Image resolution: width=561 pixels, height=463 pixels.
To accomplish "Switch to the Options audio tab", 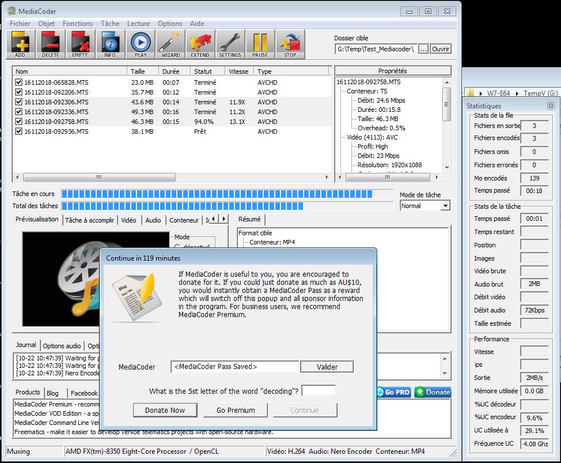I will [x=62, y=346].
